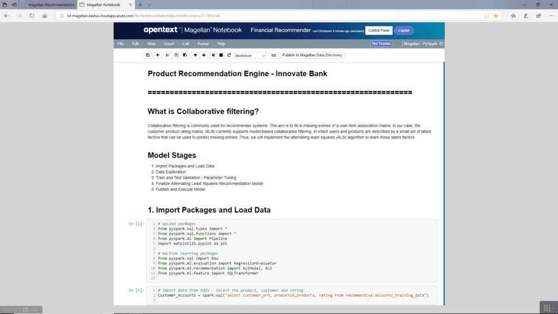
Task: Log out of Magellan Notebook
Action: (x=404, y=31)
